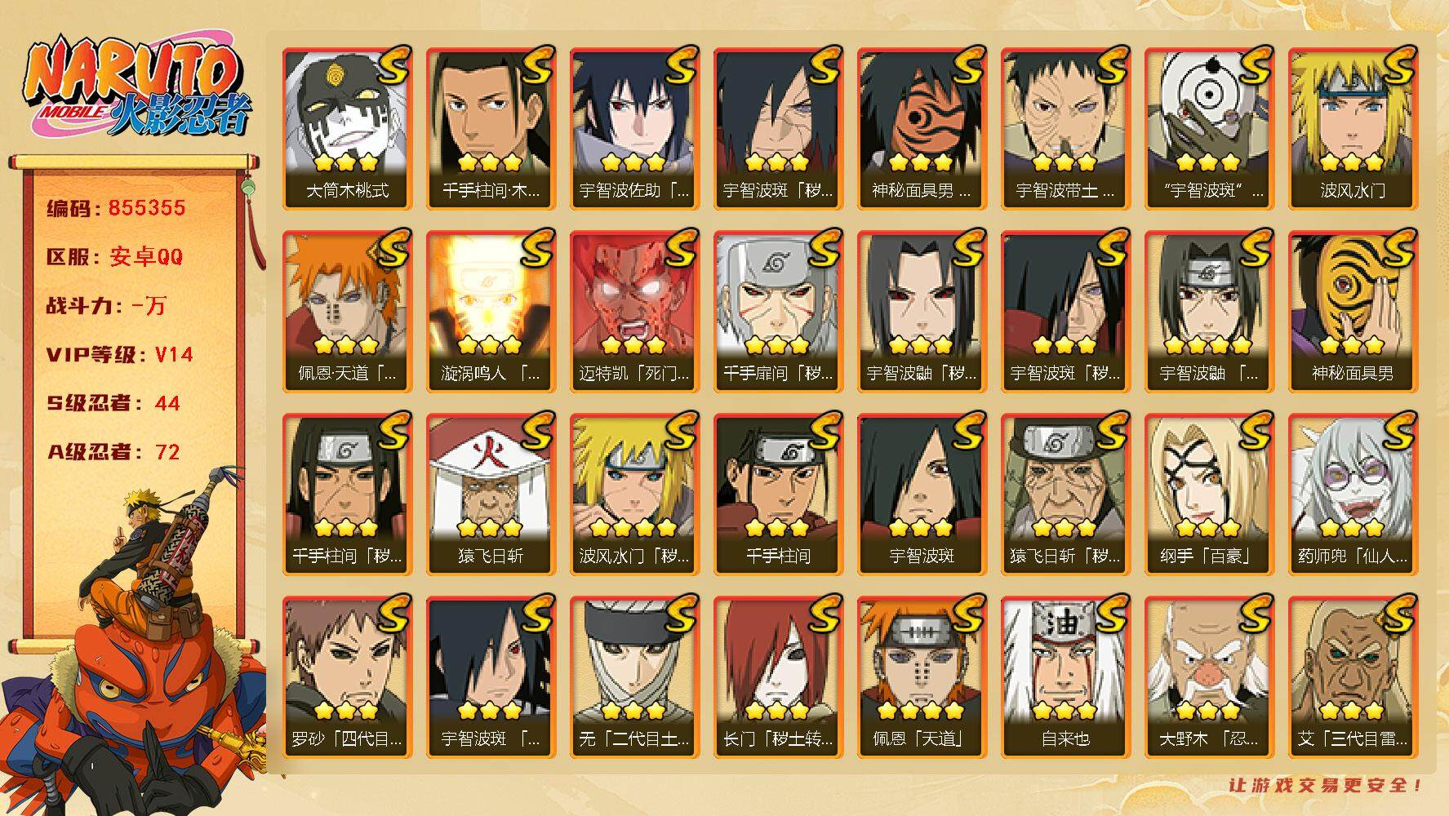Select the 神秘面具男 yellow mask card
This screenshot has height=816, width=1449.
(1353, 312)
